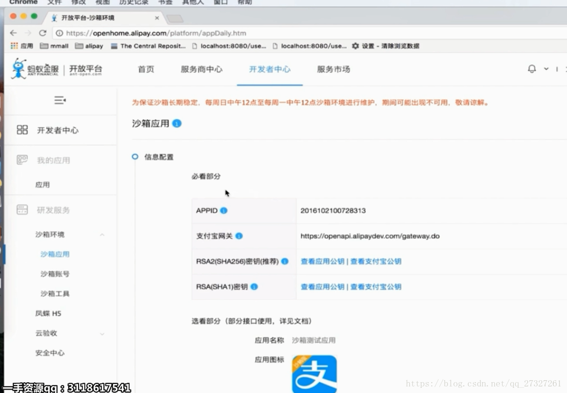Screen dimensions: 567x393
Task: Open the 设置 - 清除浏览数据 bookmark
Action: [385, 46]
